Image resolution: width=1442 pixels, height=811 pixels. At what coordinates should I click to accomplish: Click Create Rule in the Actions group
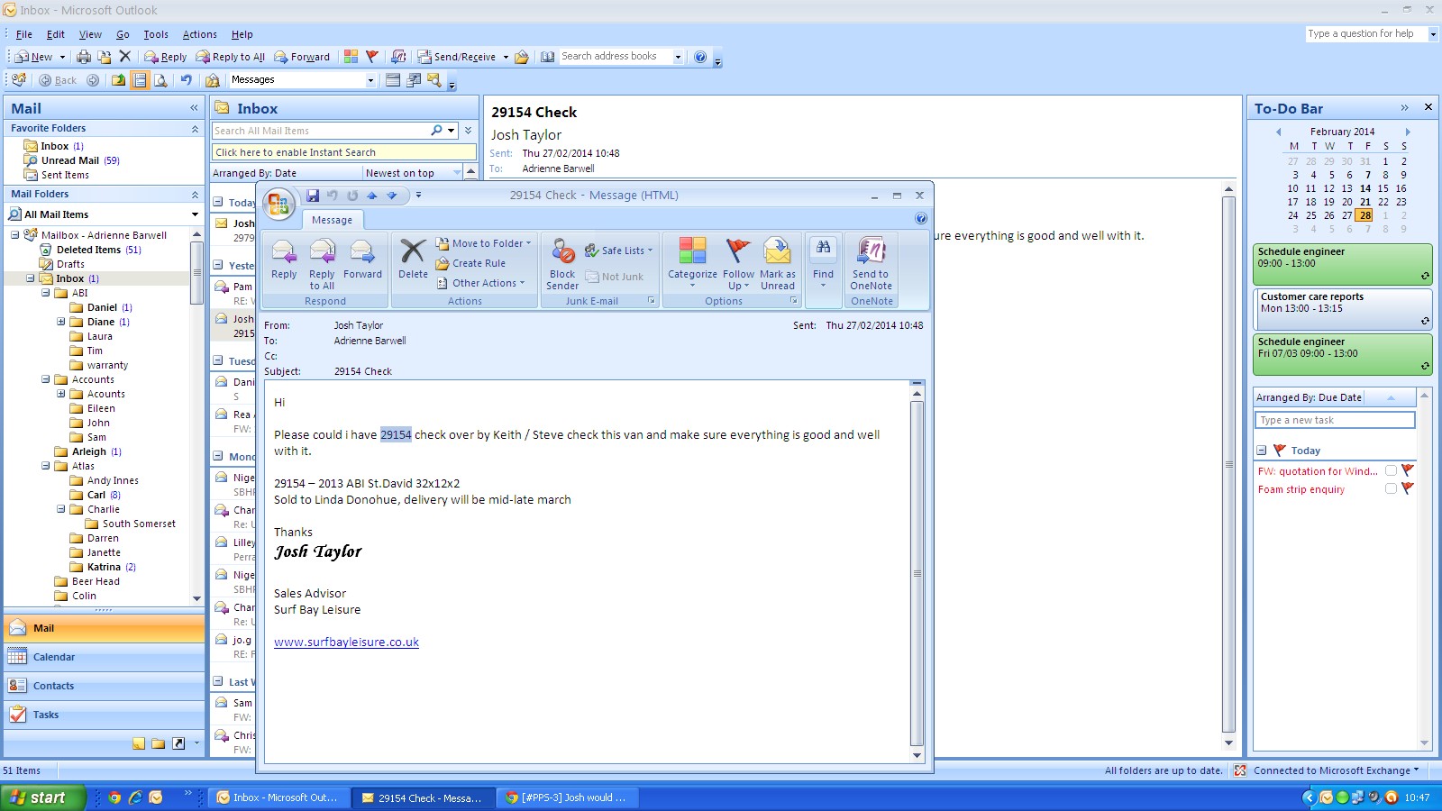click(470, 263)
